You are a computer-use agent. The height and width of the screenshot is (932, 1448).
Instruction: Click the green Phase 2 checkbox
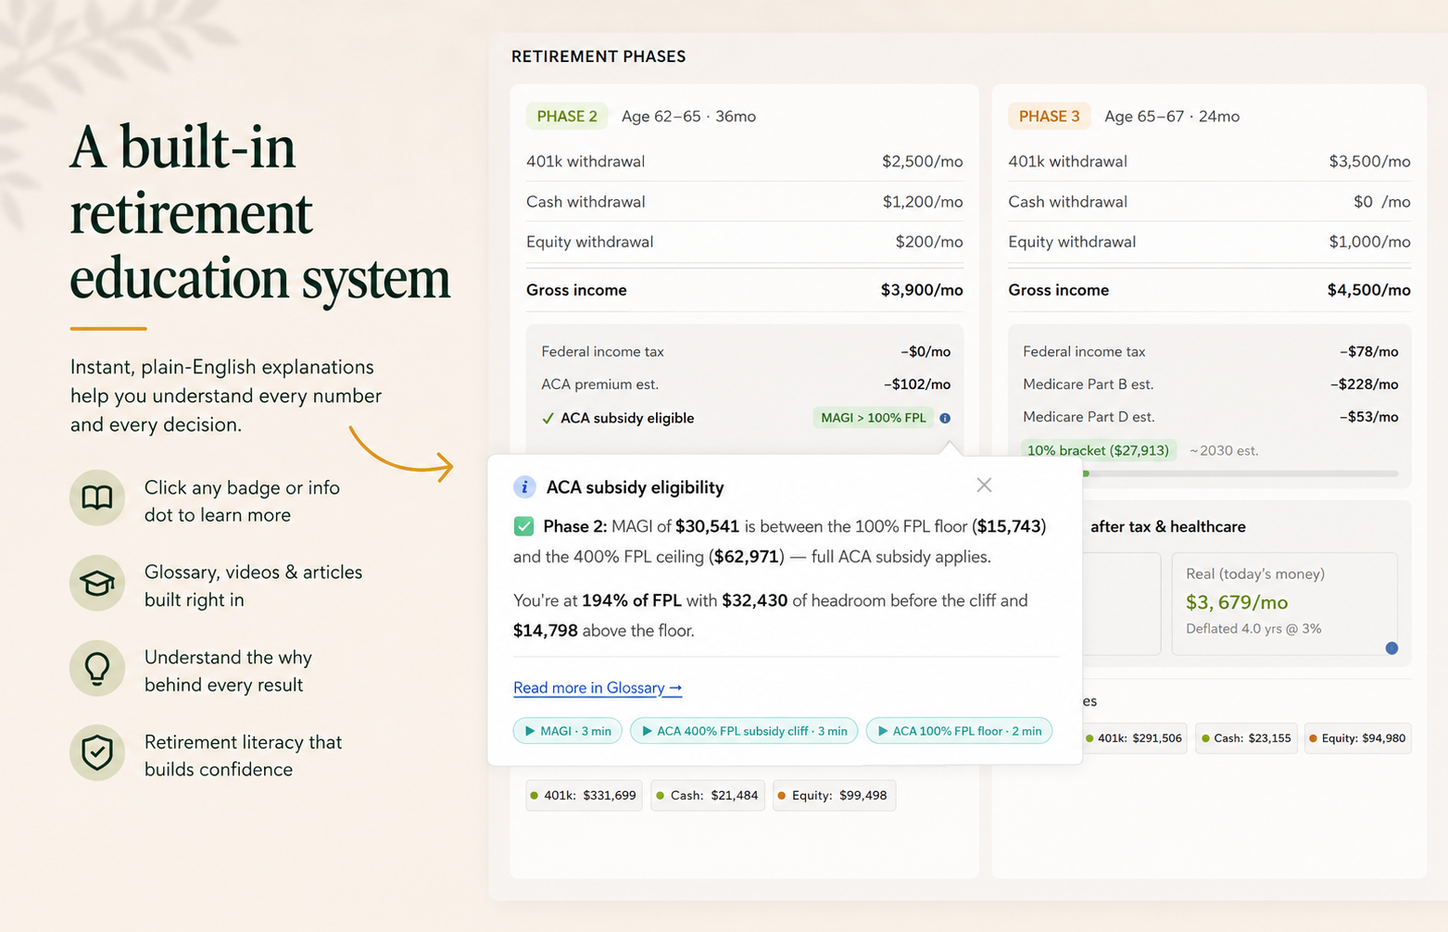(523, 526)
